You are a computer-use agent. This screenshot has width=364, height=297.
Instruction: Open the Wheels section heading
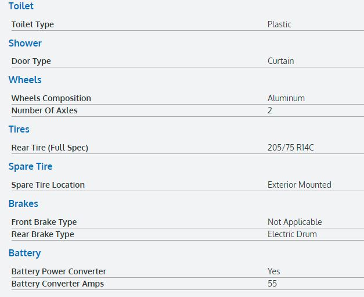coord(25,80)
